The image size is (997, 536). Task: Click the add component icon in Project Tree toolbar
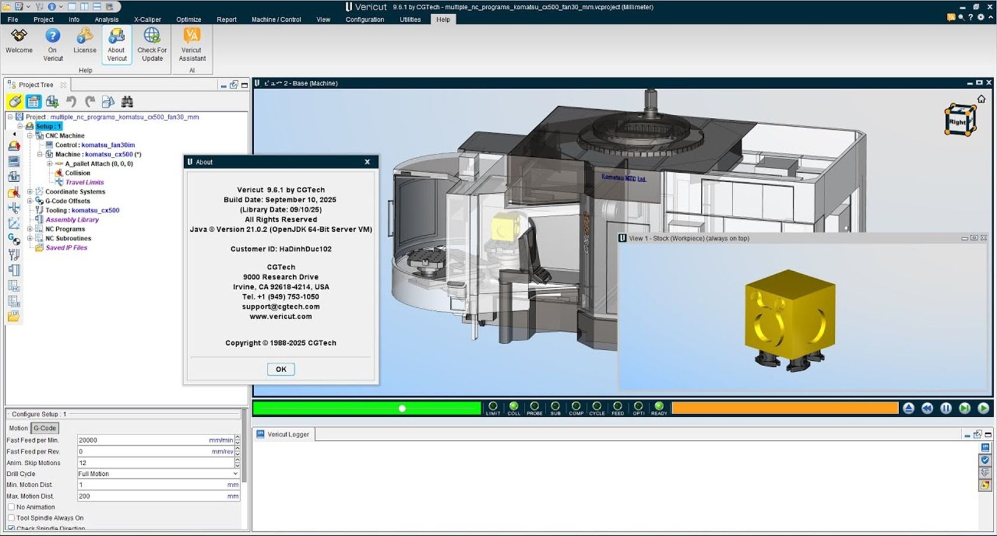pyautogui.click(x=53, y=101)
